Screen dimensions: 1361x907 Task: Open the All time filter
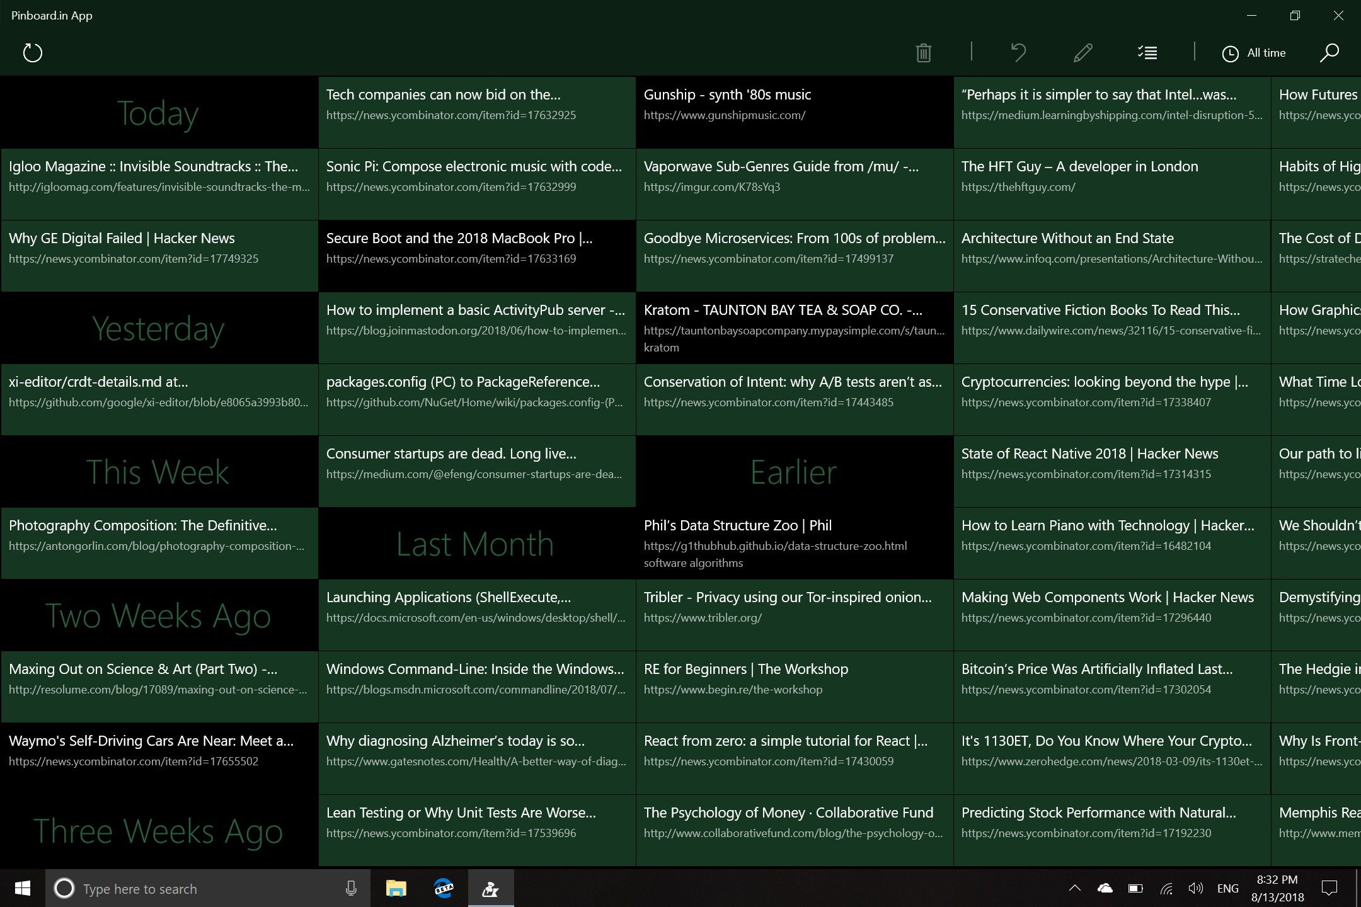[1254, 53]
